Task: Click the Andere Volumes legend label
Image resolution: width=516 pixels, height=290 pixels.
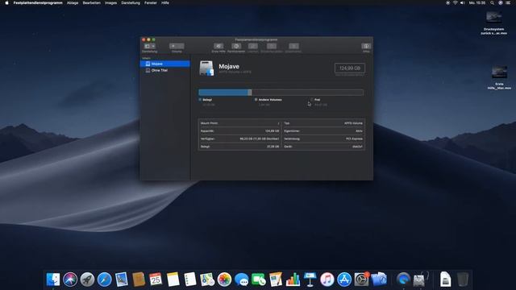Action: [x=270, y=100]
